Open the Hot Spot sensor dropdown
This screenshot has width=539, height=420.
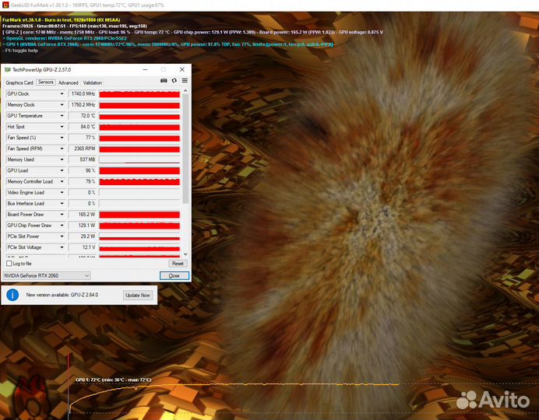coord(62,127)
